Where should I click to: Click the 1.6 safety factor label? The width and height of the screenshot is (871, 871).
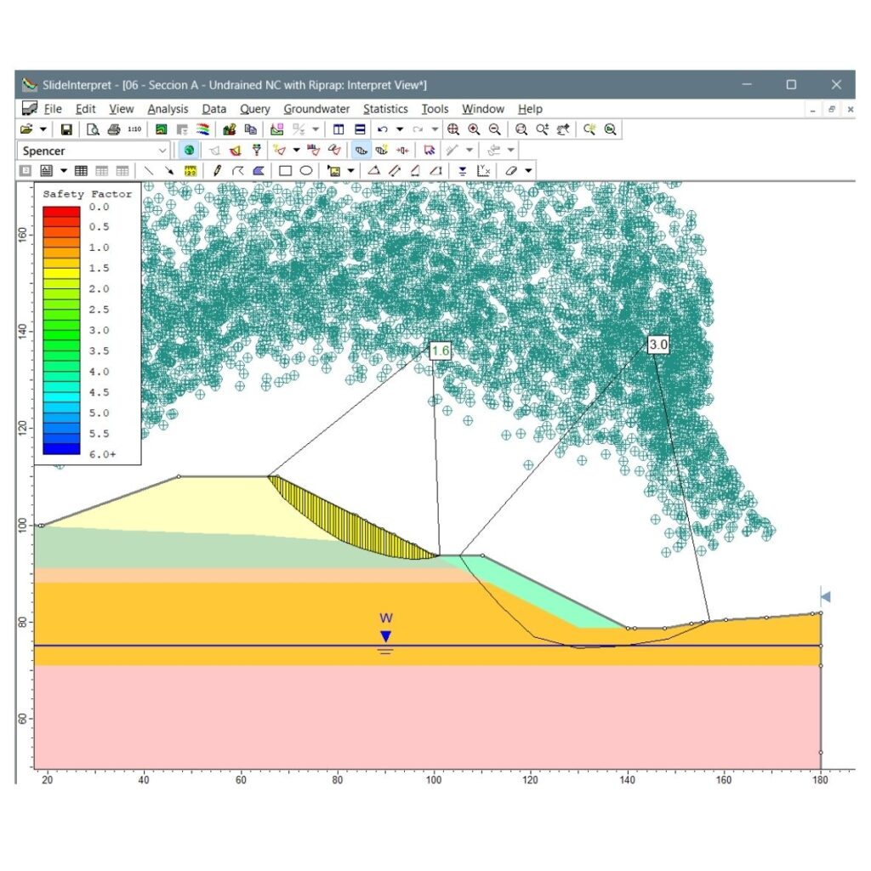[x=440, y=350]
